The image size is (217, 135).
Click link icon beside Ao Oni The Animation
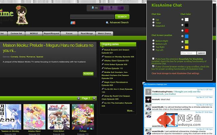[x=103, y=103]
